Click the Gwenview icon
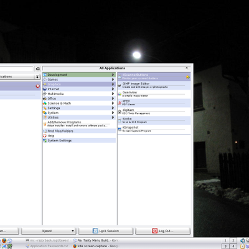This screenshot has height=249, width=249. click(x=120, y=94)
